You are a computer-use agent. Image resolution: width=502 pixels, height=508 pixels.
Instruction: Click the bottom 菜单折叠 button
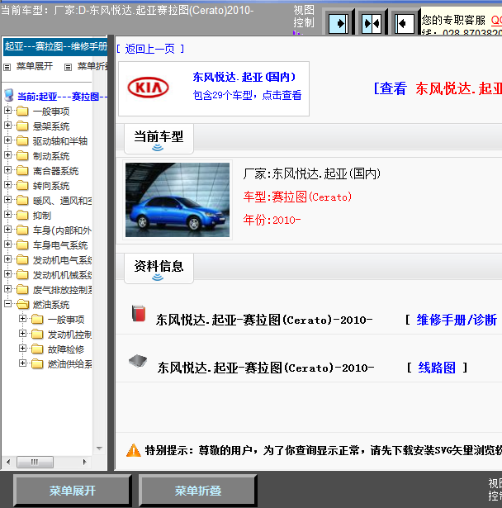pos(198,491)
